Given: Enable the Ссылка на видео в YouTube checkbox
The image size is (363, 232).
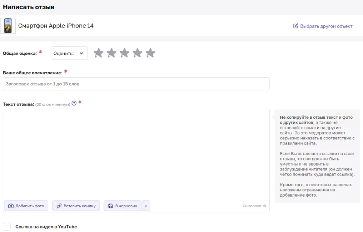Looking at the screenshot, I should [7, 227].
